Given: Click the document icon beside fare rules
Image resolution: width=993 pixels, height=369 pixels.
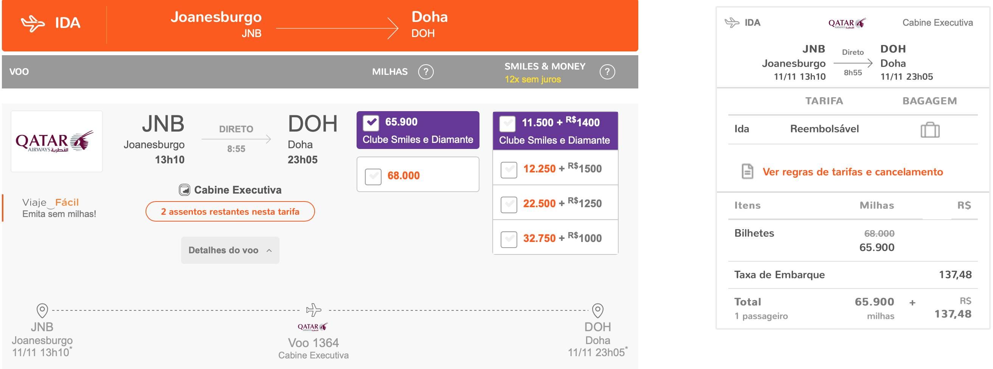Looking at the screenshot, I should point(748,171).
